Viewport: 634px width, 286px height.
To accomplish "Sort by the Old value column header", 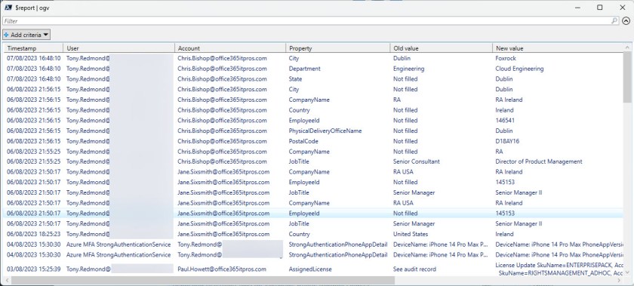I will [441, 48].
